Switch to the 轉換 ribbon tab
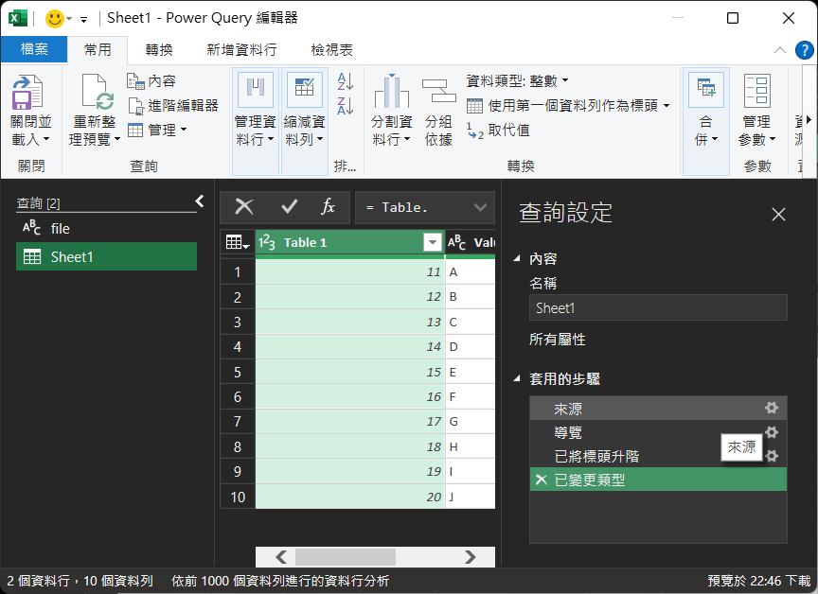Image resolution: width=818 pixels, height=594 pixels. click(159, 50)
